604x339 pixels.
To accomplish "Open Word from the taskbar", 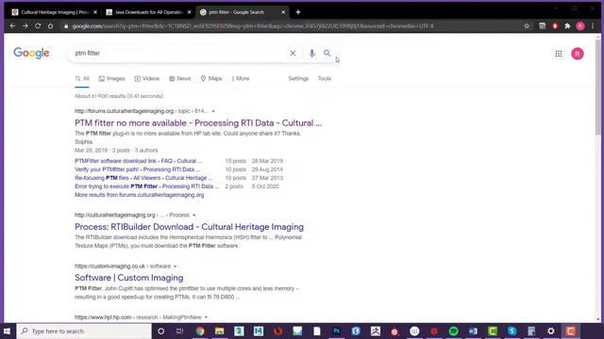I will pos(473,331).
